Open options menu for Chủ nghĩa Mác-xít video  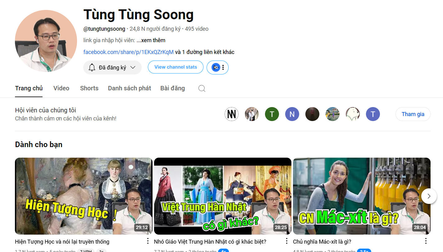click(x=426, y=241)
